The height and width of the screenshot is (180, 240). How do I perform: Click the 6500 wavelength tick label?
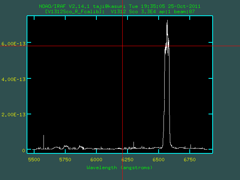pyautogui.click(x=159, y=160)
